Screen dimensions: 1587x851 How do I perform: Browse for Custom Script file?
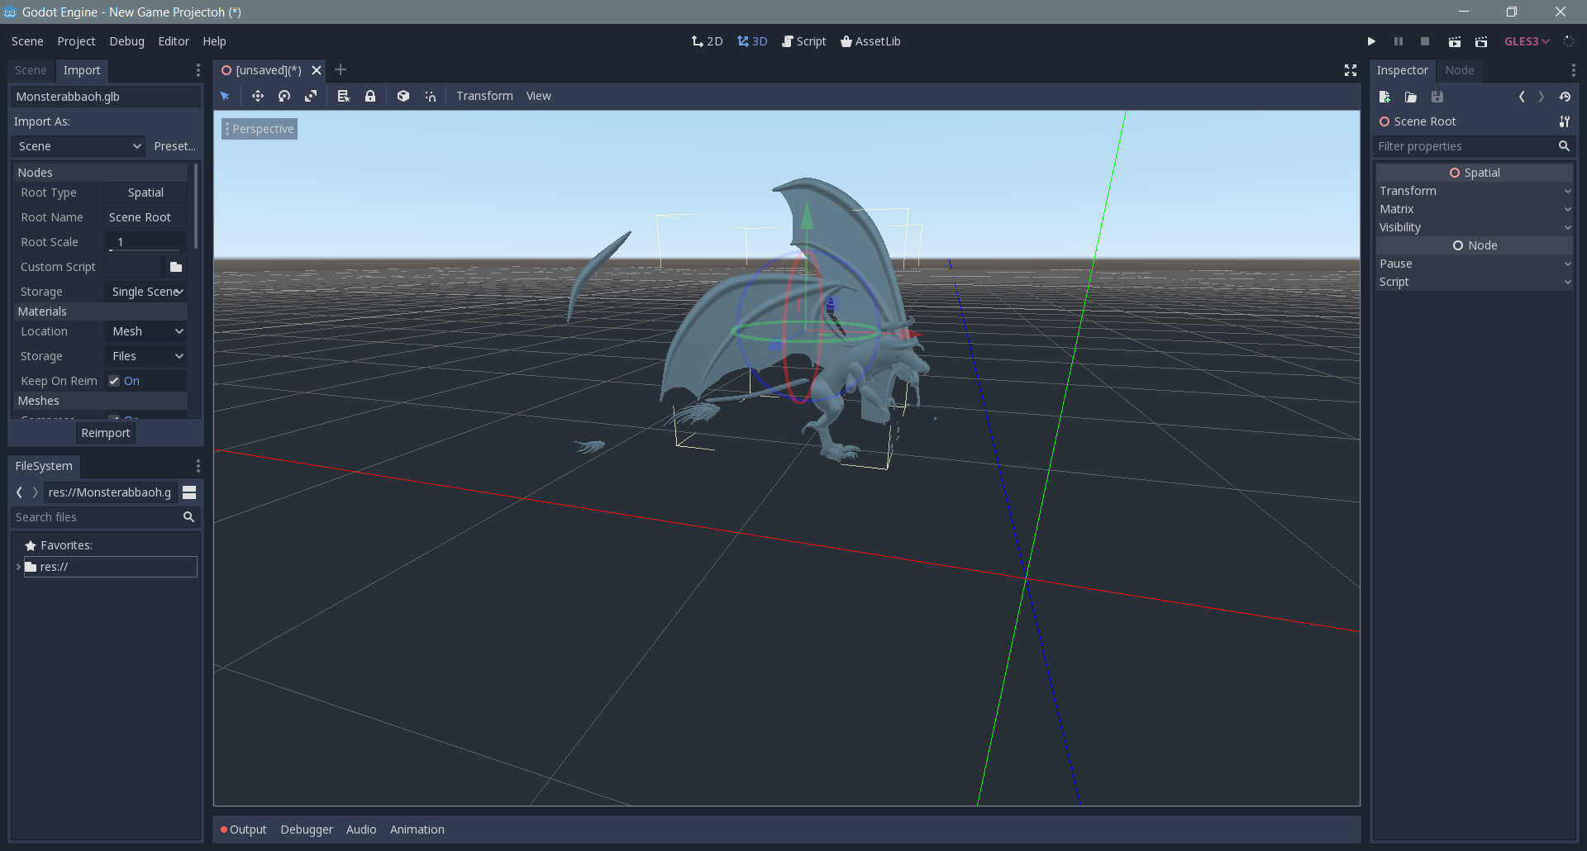(x=176, y=267)
